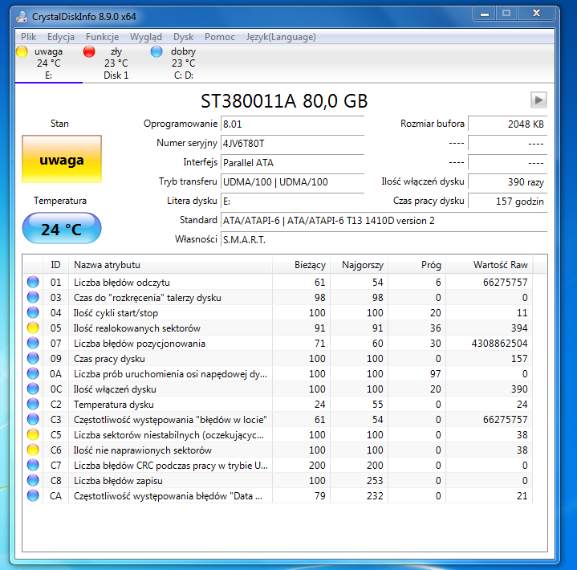Select row 'Liczba błędów pozycjonowania'
This screenshot has height=570, width=577.
tap(278, 343)
